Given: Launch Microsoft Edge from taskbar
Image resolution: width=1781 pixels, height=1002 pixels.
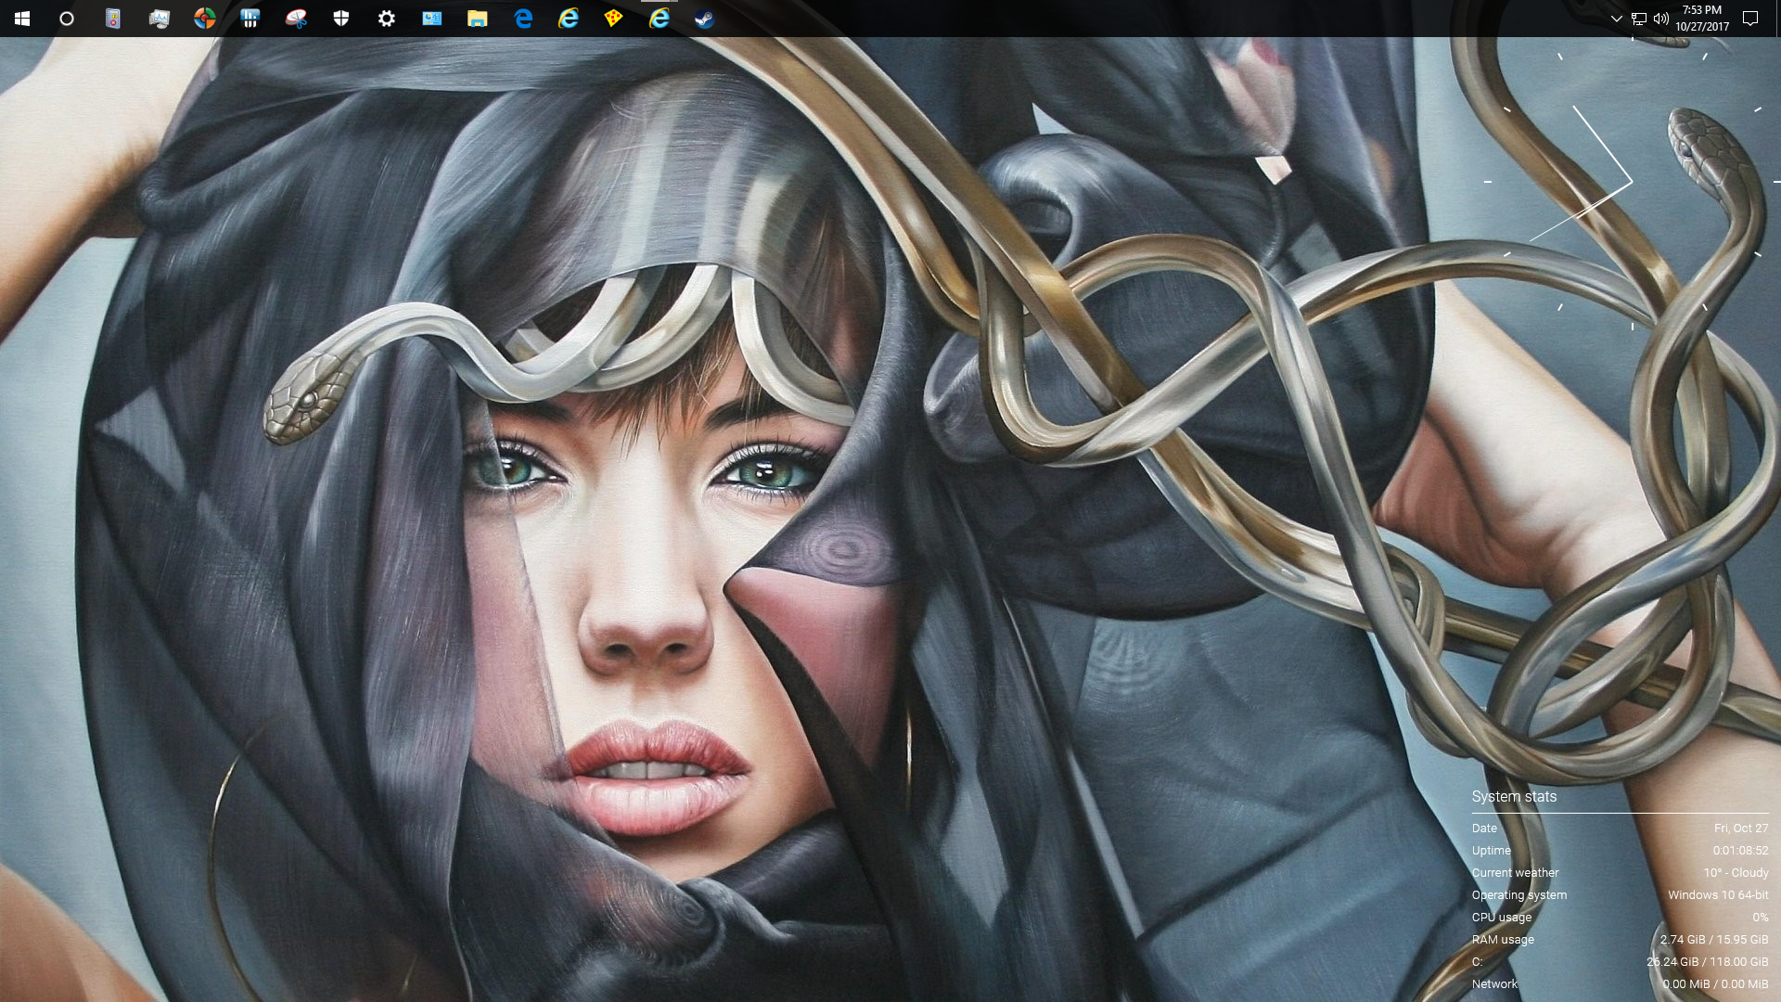Looking at the screenshot, I should [523, 19].
